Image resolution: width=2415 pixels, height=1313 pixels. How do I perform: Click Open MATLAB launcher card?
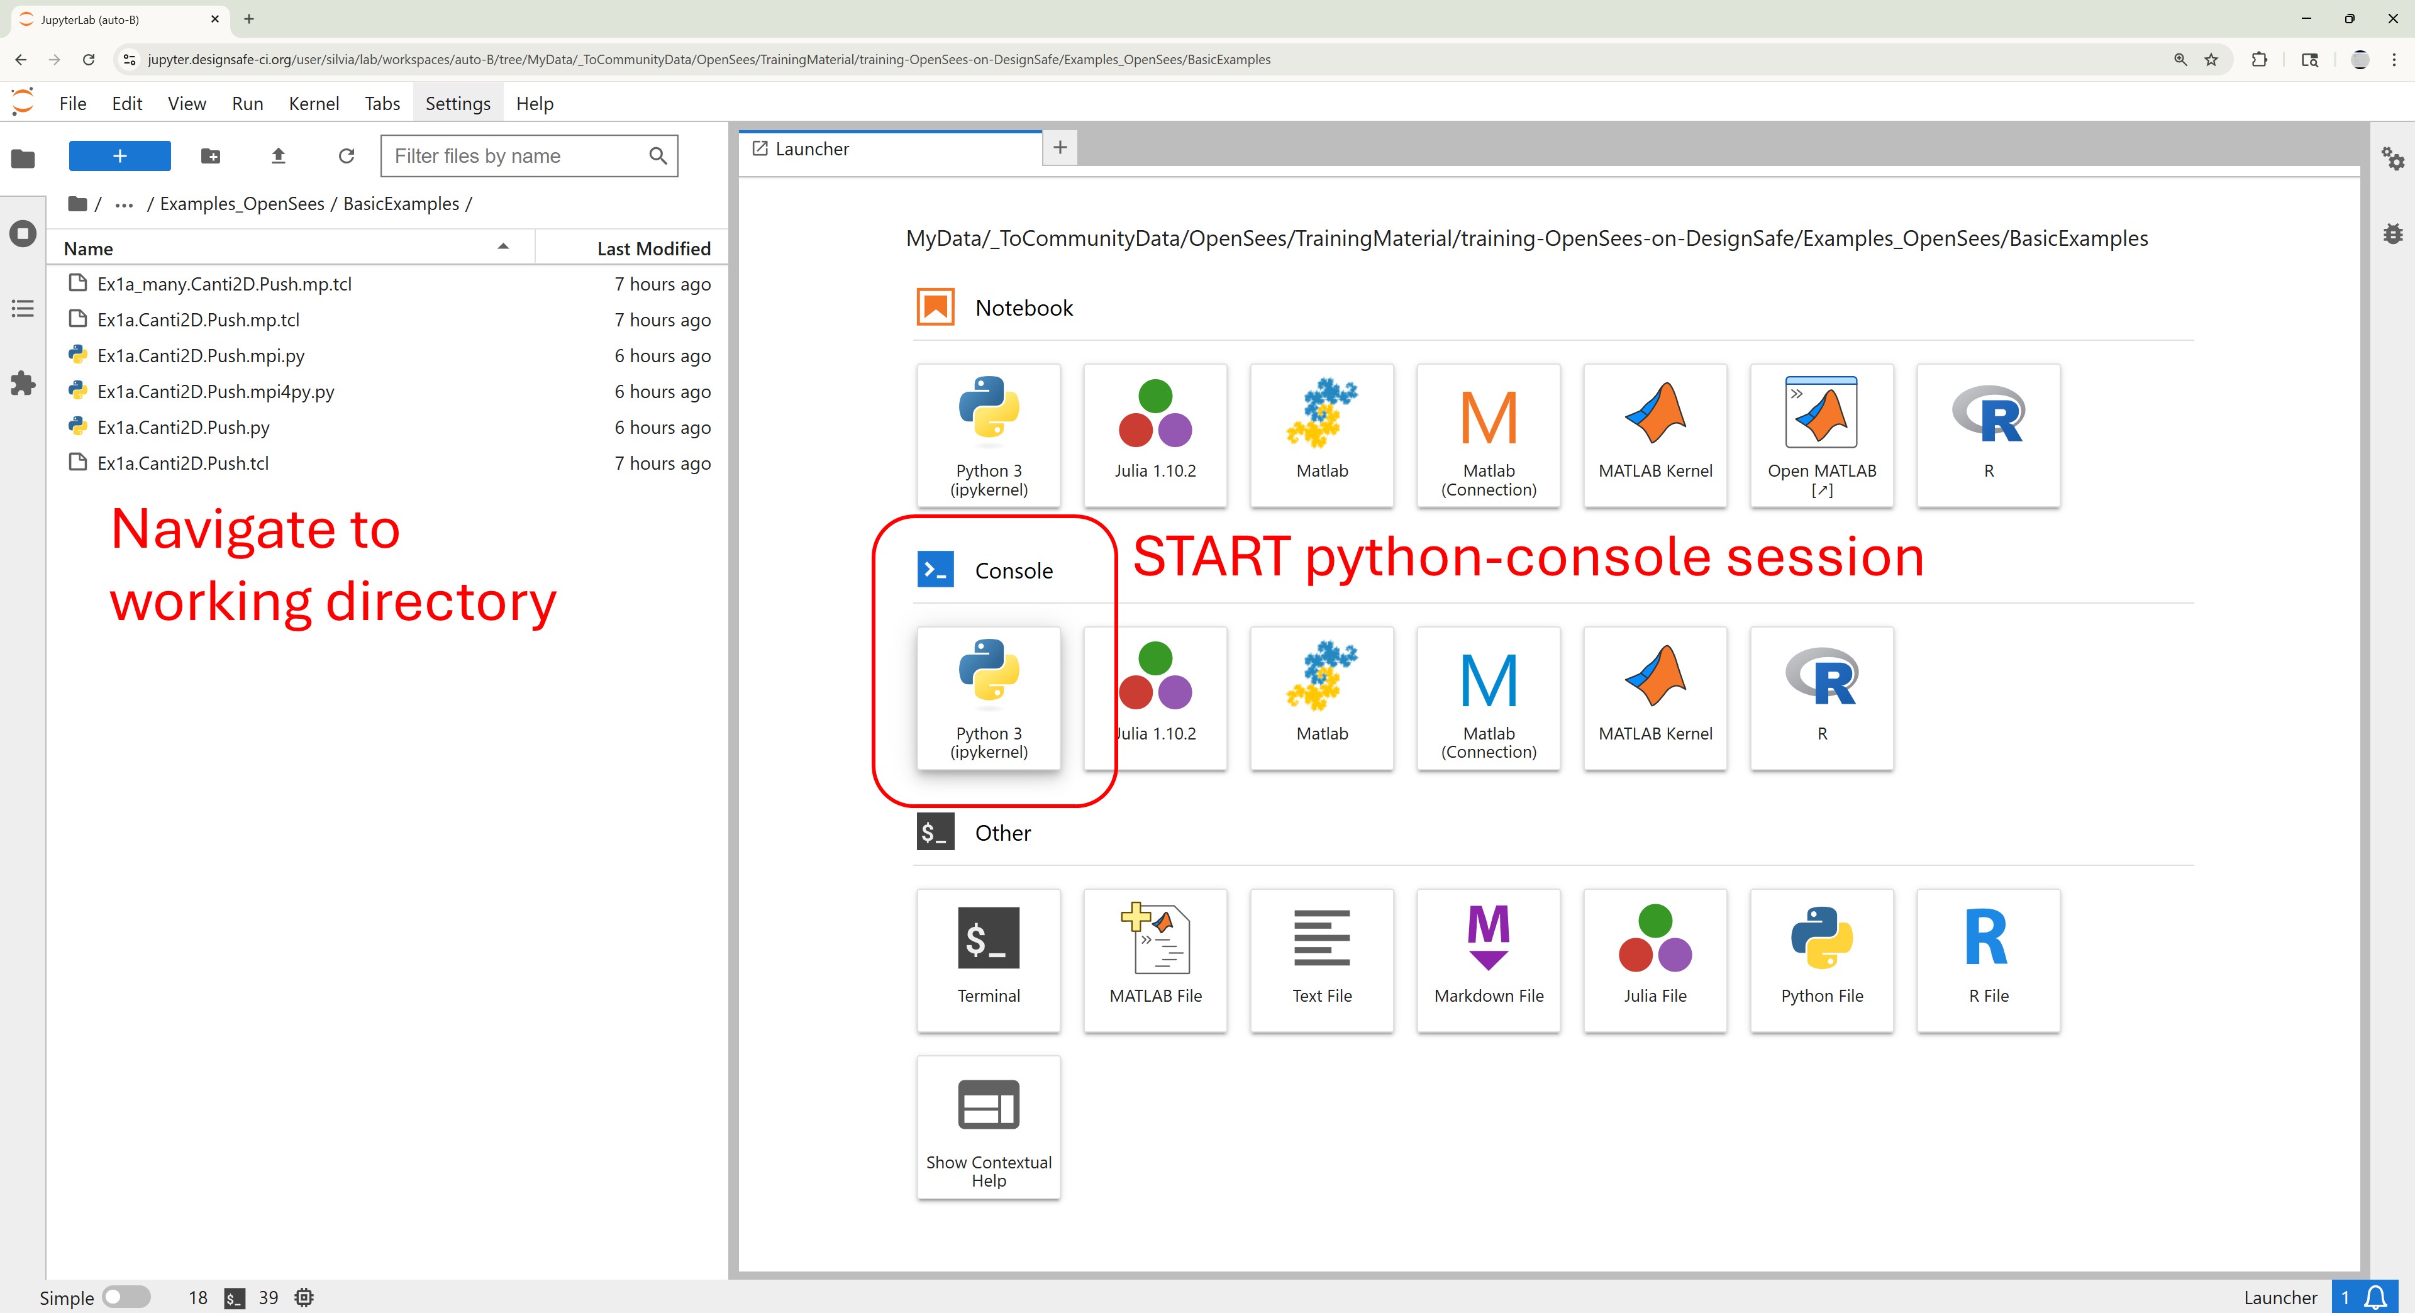point(1821,436)
